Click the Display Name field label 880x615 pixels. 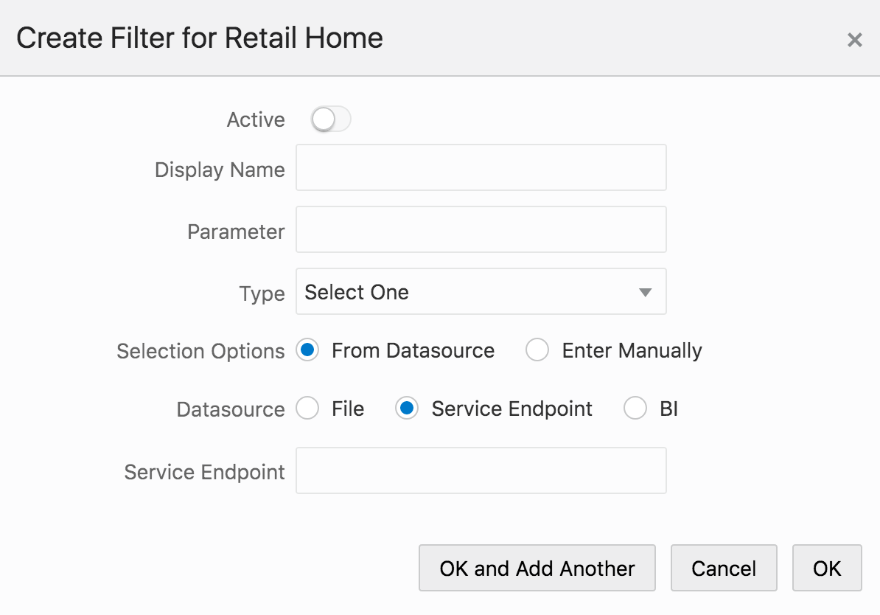220,170
